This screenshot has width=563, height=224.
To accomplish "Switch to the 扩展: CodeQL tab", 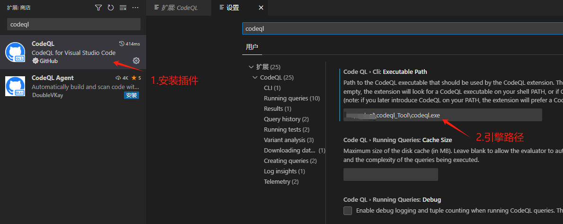I will pyautogui.click(x=178, y=8).
